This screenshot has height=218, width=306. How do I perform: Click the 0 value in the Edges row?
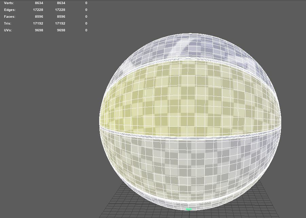pos(86,10)
